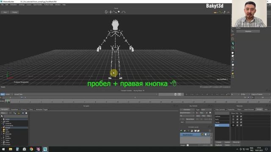
Task: Open the take selection dropdown in Transport Controls
Action: coord(86,94)
